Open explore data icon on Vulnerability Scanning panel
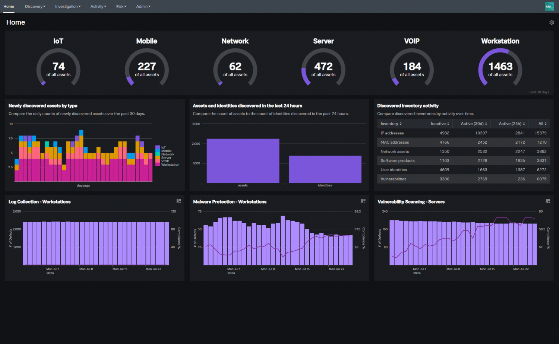 pyautogui.click(x=548, y=201)
